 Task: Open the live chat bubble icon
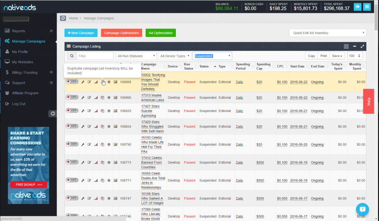point(362,210)
